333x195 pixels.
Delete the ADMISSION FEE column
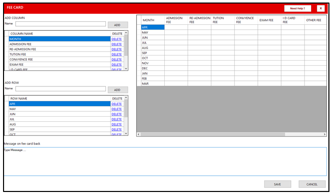[x=117, y=44]
